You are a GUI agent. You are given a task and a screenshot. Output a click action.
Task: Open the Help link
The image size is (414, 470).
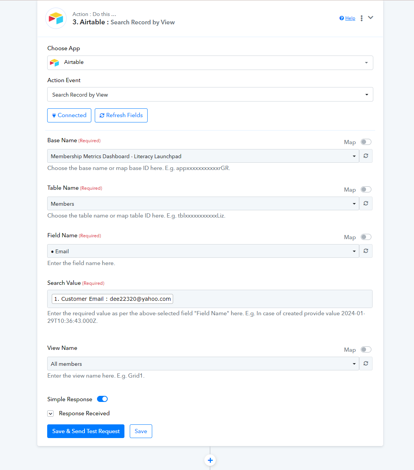350,18
